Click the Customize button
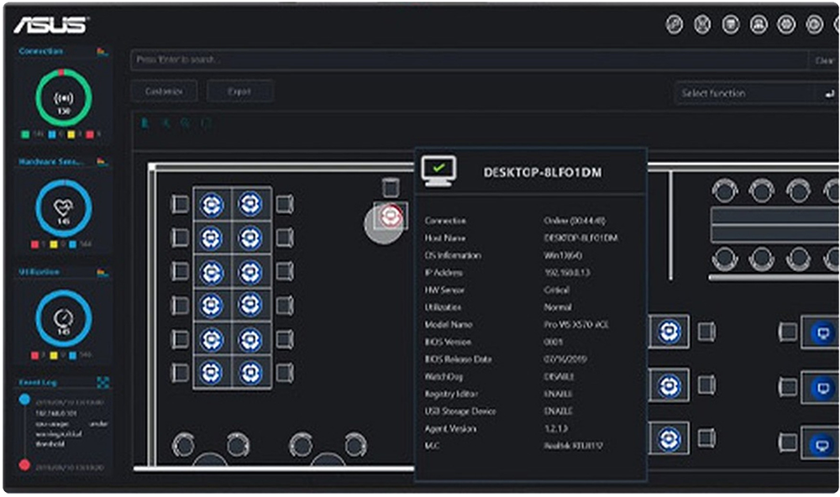This screenshot has height=497, width=840. 164,91
